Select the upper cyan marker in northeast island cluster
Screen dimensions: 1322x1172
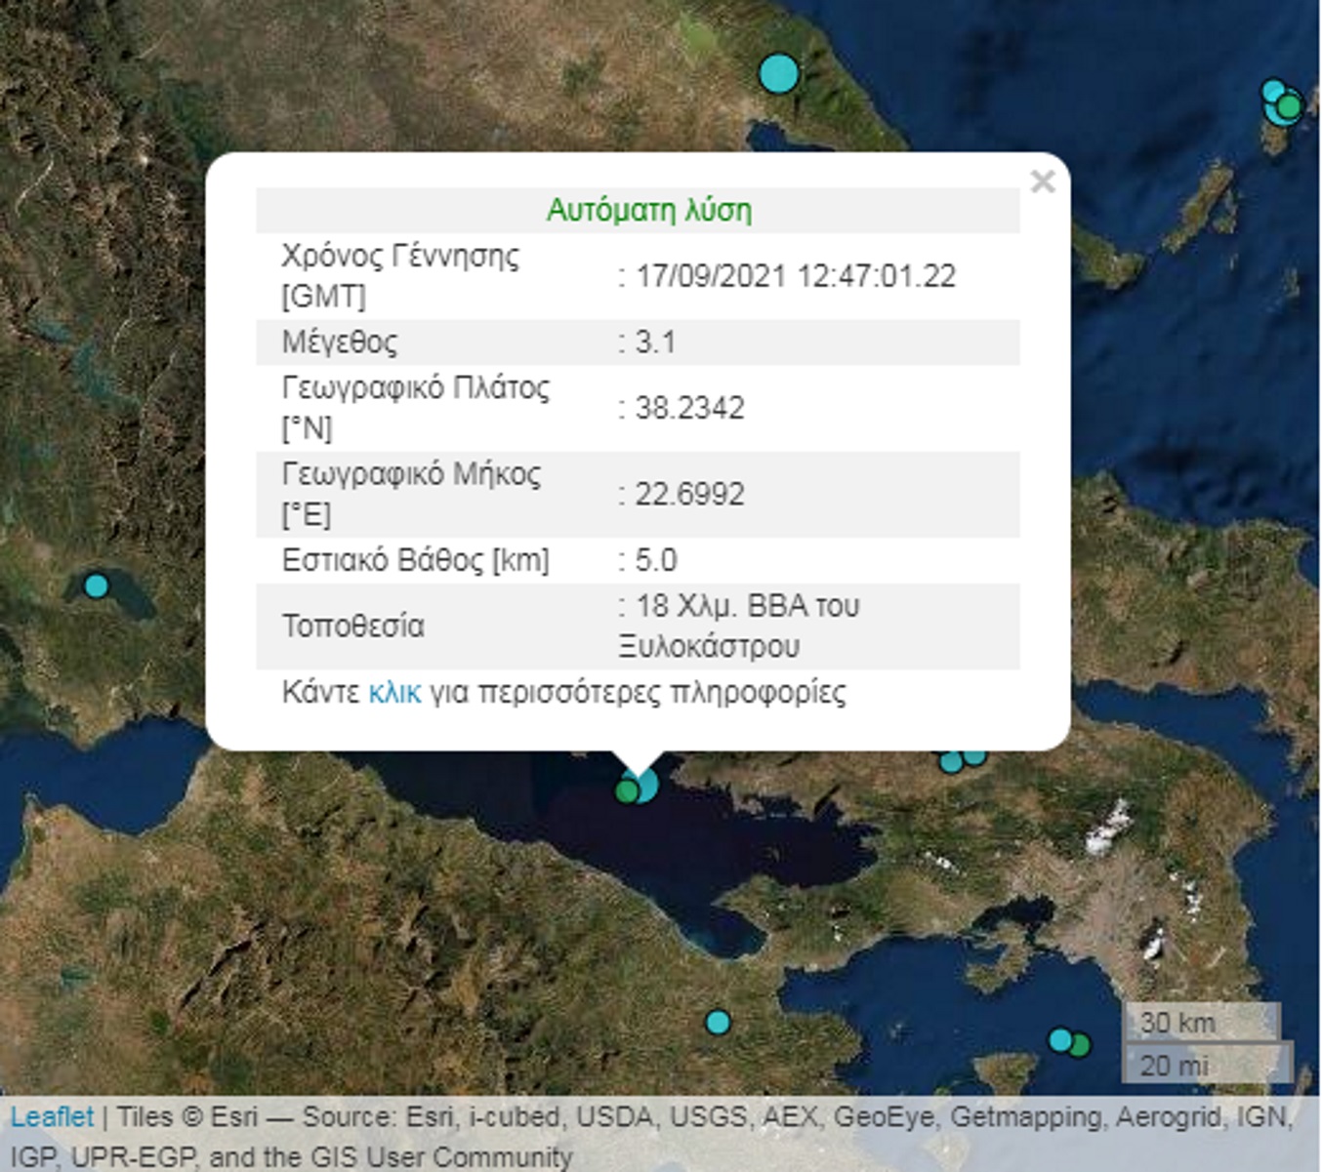coord(1273,92)
